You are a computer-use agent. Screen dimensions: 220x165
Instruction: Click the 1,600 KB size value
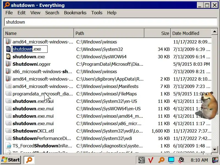(161, 131)
